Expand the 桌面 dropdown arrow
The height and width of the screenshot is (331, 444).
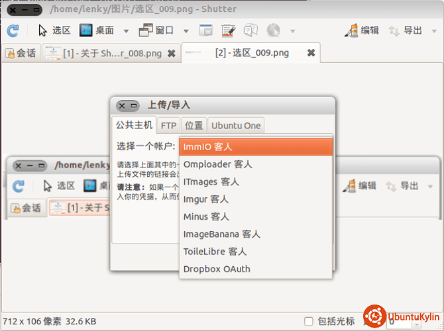tap(127, 30)
